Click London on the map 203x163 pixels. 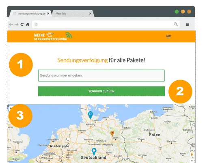point(16,150)
